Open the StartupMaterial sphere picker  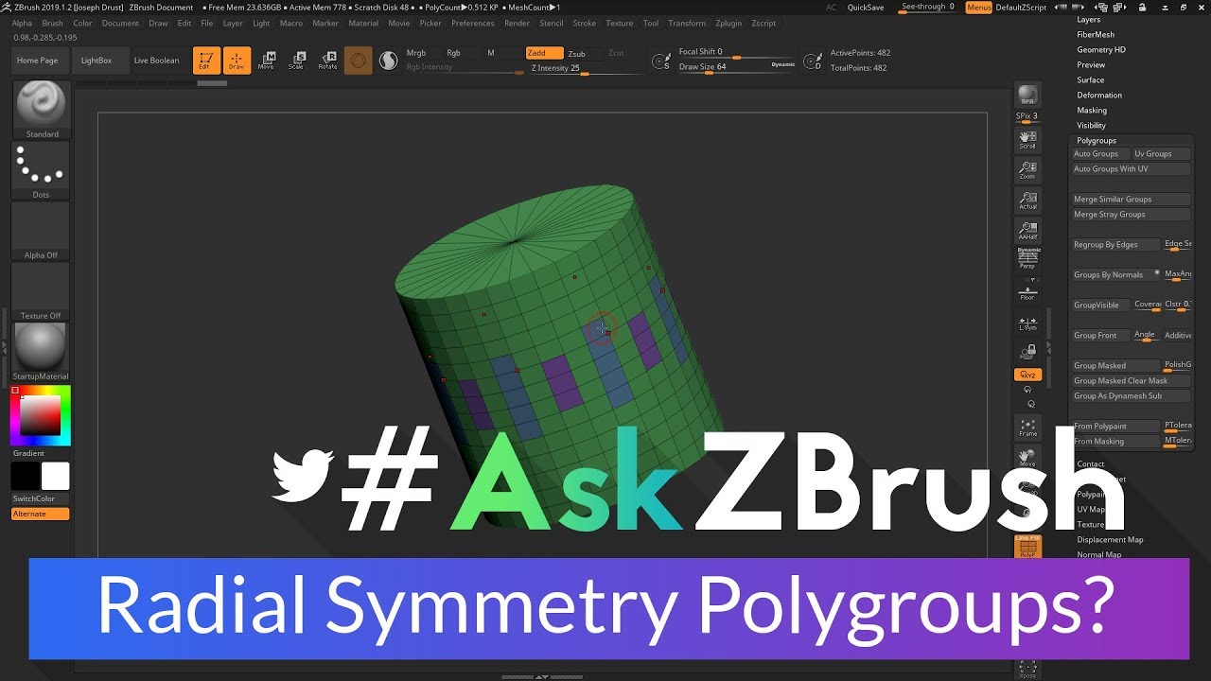41,352
